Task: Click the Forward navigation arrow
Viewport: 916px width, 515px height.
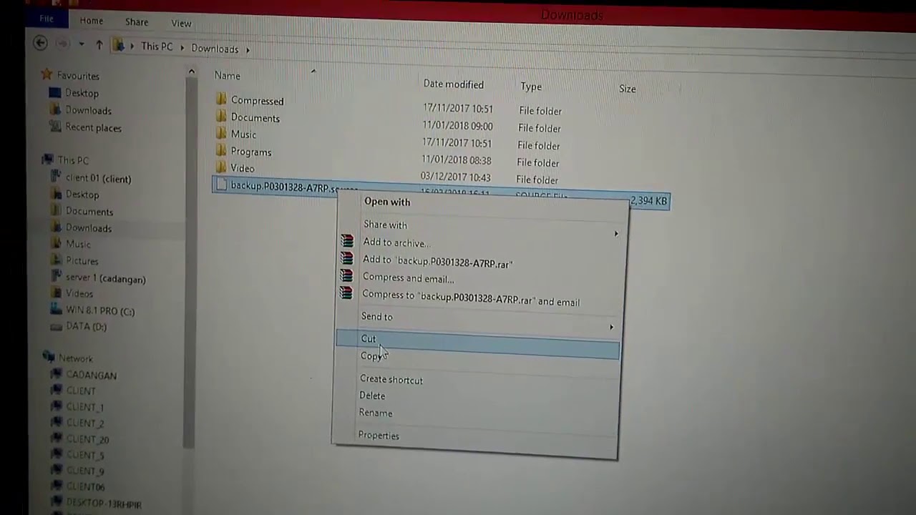Action: (63, 44)
